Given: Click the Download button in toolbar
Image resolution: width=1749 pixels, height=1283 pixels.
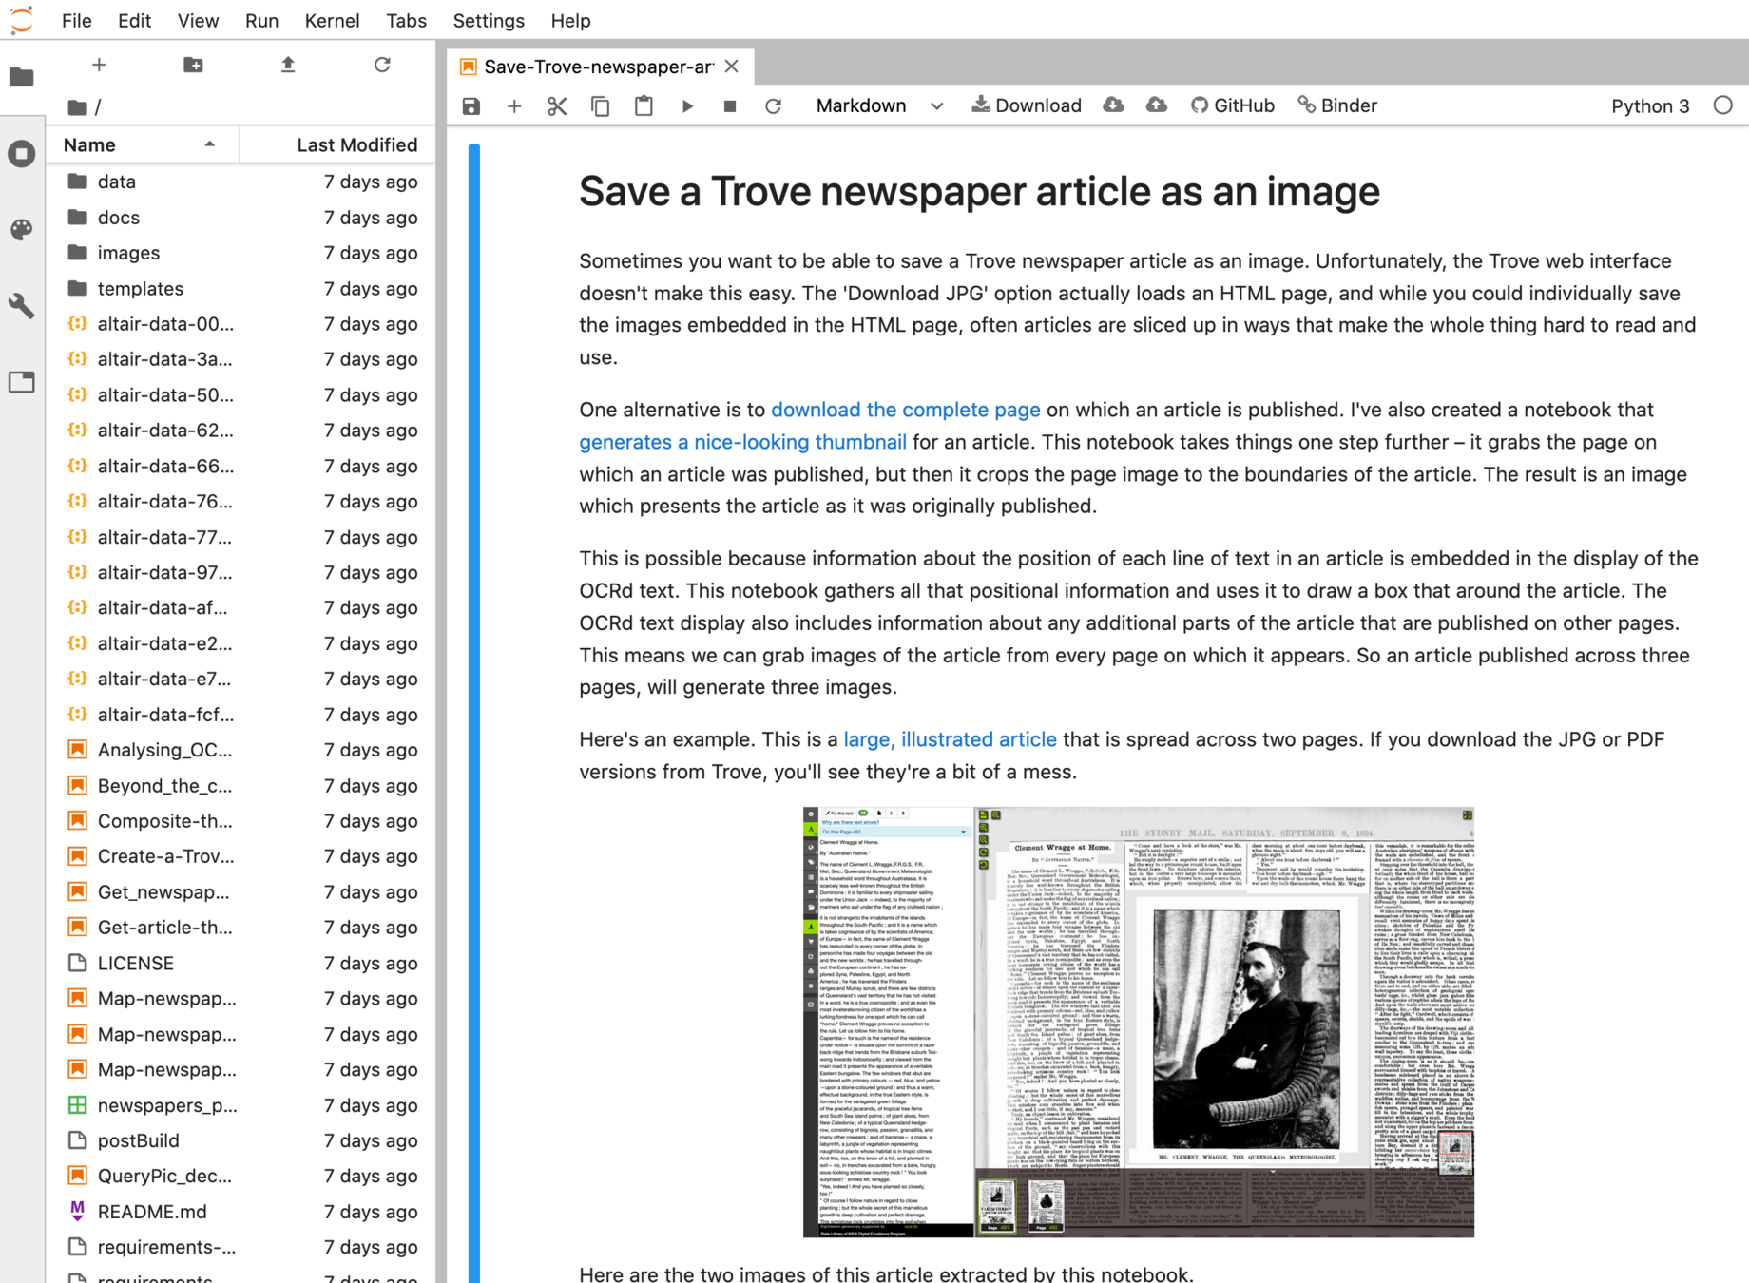Looking at the screenshot, I should 1027,105.
